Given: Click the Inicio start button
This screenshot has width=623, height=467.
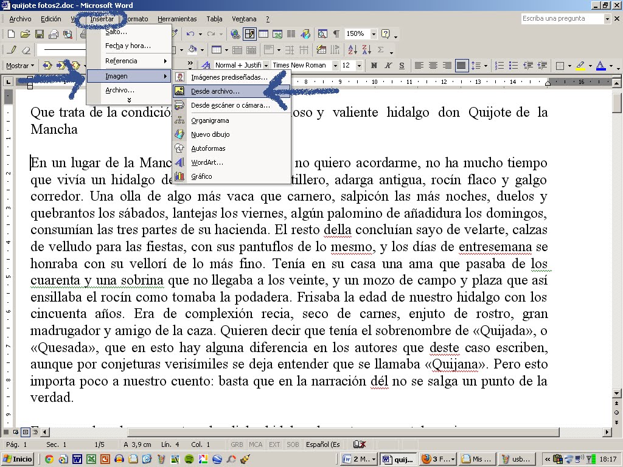Looking at the screenshot, I should (x=17, y=459).
